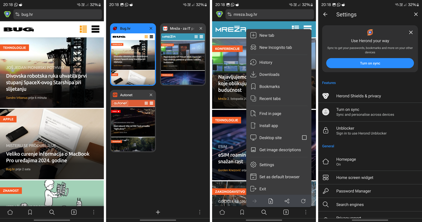Tap the forward arrow in menu bottom row

click(x=255, y=201)
